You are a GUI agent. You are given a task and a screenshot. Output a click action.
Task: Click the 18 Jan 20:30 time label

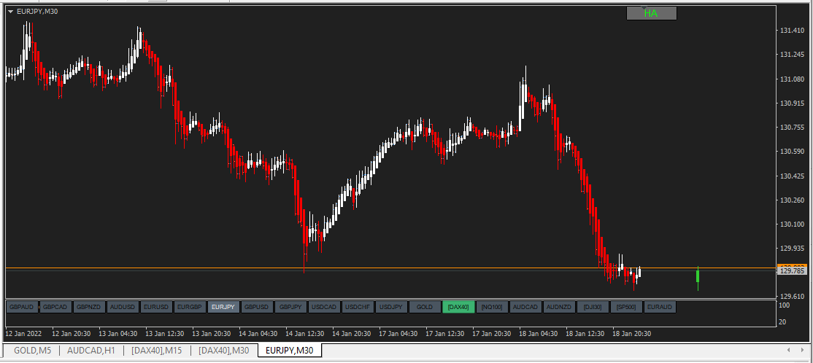[631, 334]
